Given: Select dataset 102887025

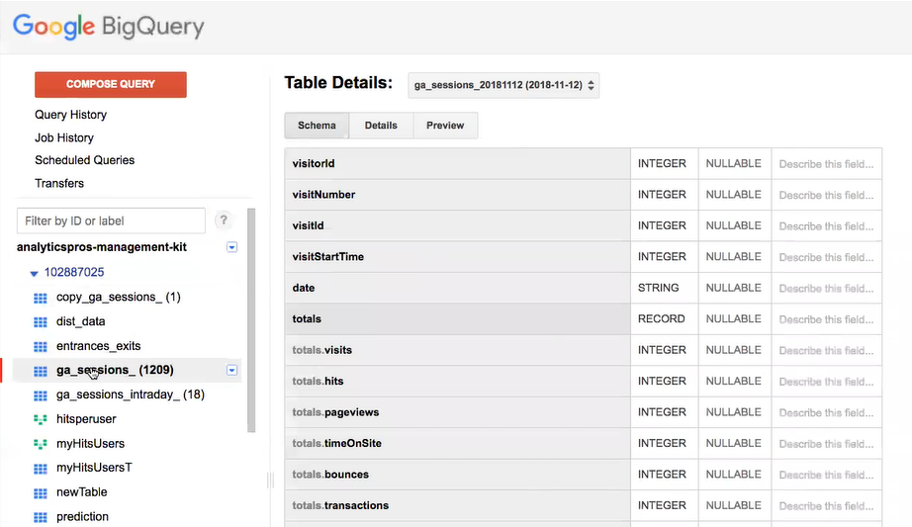Looking at the screenshot, I should 74,272.
